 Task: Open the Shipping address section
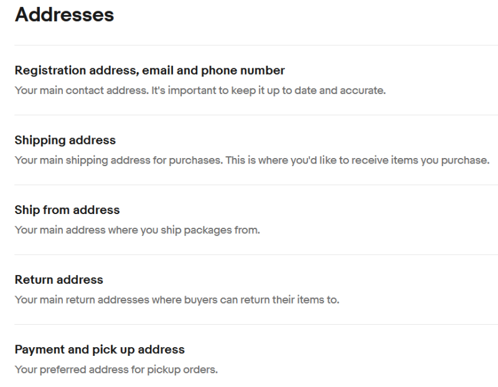click(65, 141)
